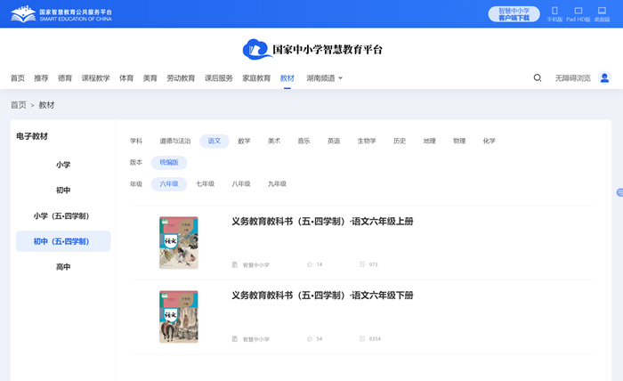Image resolution: width=623 pixels, height=381 pixels.
Task: Select 小学（五·四学制） in the sidebar
Action: coord(63,215)
